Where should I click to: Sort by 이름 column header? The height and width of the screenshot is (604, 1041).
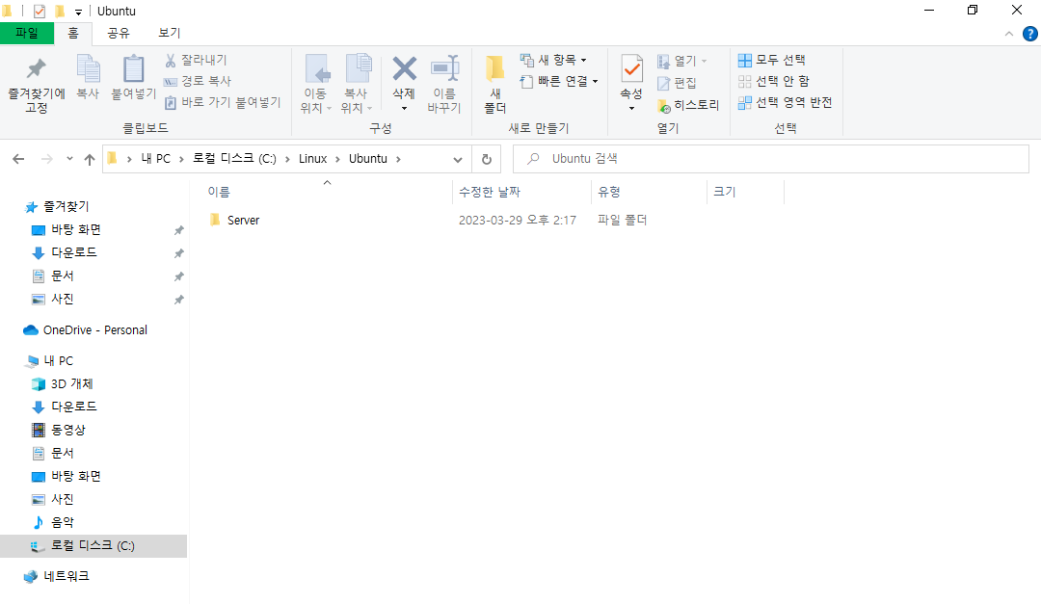(x=219, y=193)
